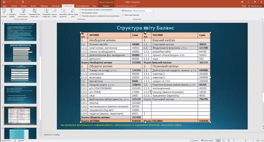Switch to the 'Вставка' ribbon tab
This screenshot has width=264, height=142.
coord(23,6)
